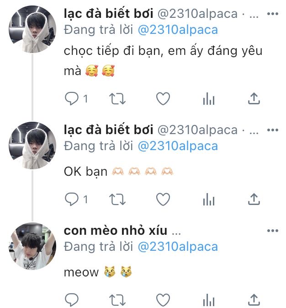Retweet the 'OK bạn' tweet
Viewport: 286px width, 308px height.
117,200
